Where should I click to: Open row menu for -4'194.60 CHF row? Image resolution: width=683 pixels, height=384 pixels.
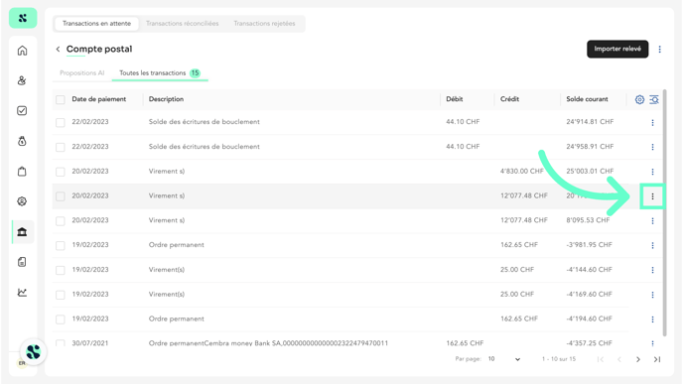tap(652, 320)
